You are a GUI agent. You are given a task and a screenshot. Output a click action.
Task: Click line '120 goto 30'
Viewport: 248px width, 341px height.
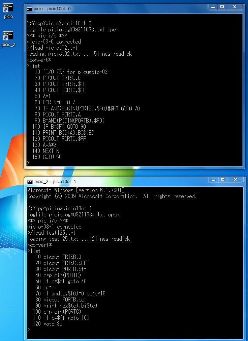(48, 324)
